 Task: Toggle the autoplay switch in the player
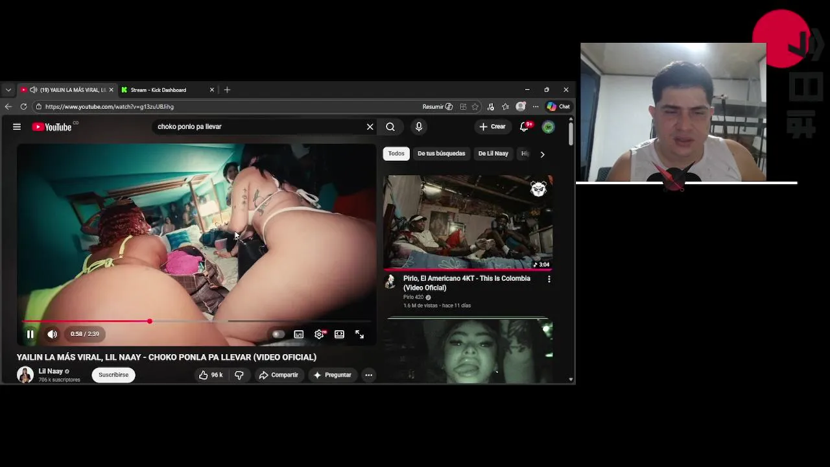click(x=278, y=334)
